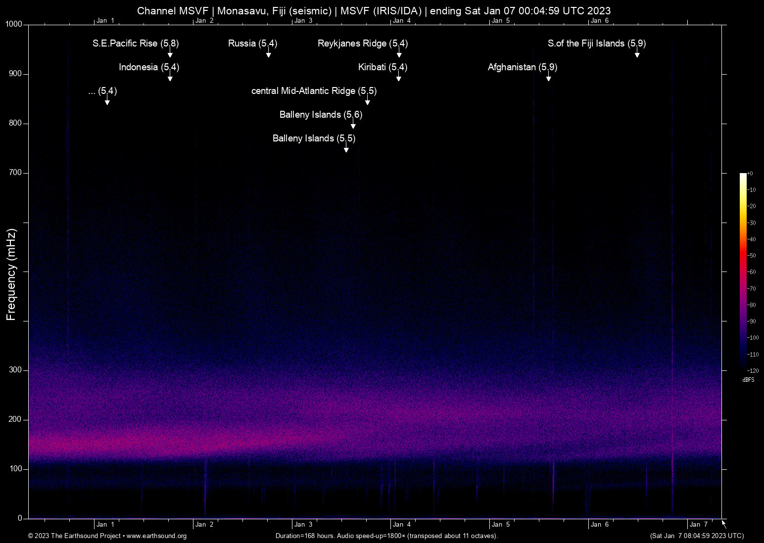Image resolution: width=764 pixels, height=543 pixels.
Task: Expand the Jan 4 date tick at top
Action: pyautogui.click(x=402, y=21)
